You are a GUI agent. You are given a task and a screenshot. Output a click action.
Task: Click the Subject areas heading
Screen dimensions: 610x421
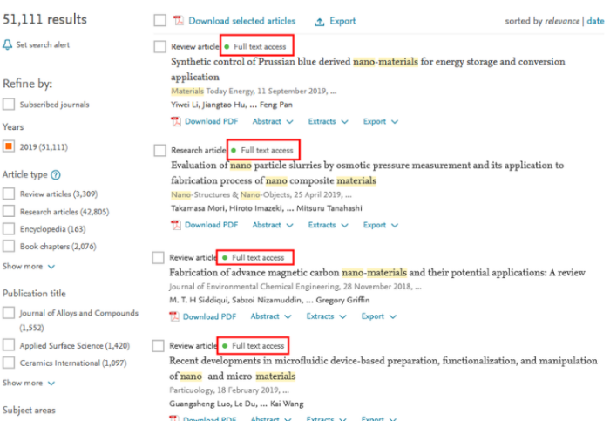[x=29, y=411]
